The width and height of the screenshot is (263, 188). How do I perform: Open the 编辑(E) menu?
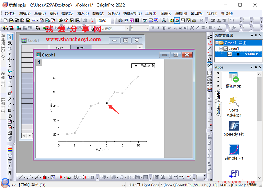(x=25, y=14)
